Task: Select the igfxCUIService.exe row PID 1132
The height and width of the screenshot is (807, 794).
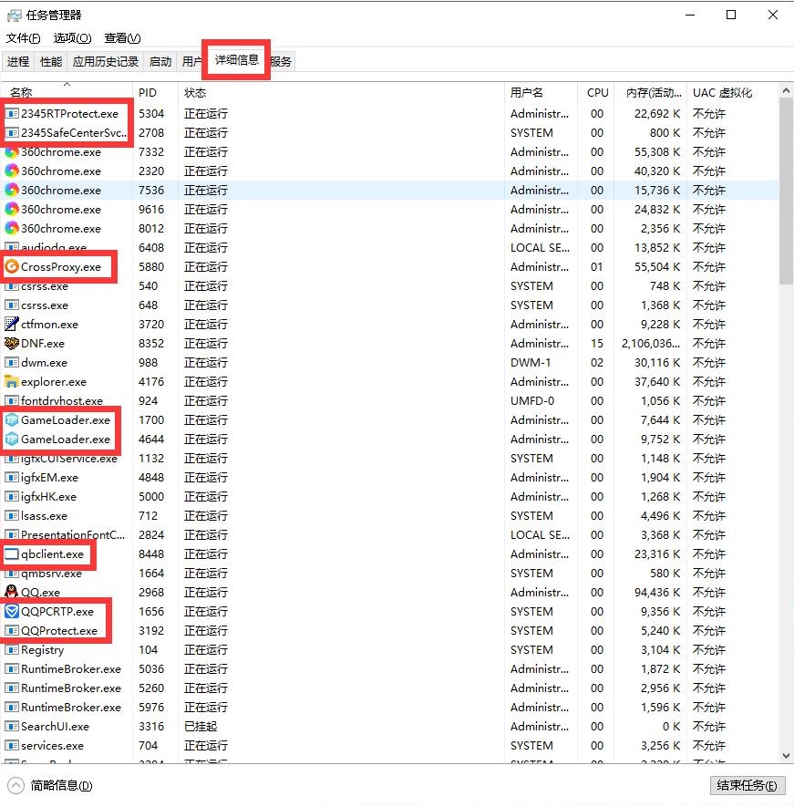Action: (389, 459)
